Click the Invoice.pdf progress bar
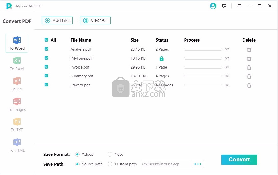This screenshot has height=175, width=278. [203, 67]
